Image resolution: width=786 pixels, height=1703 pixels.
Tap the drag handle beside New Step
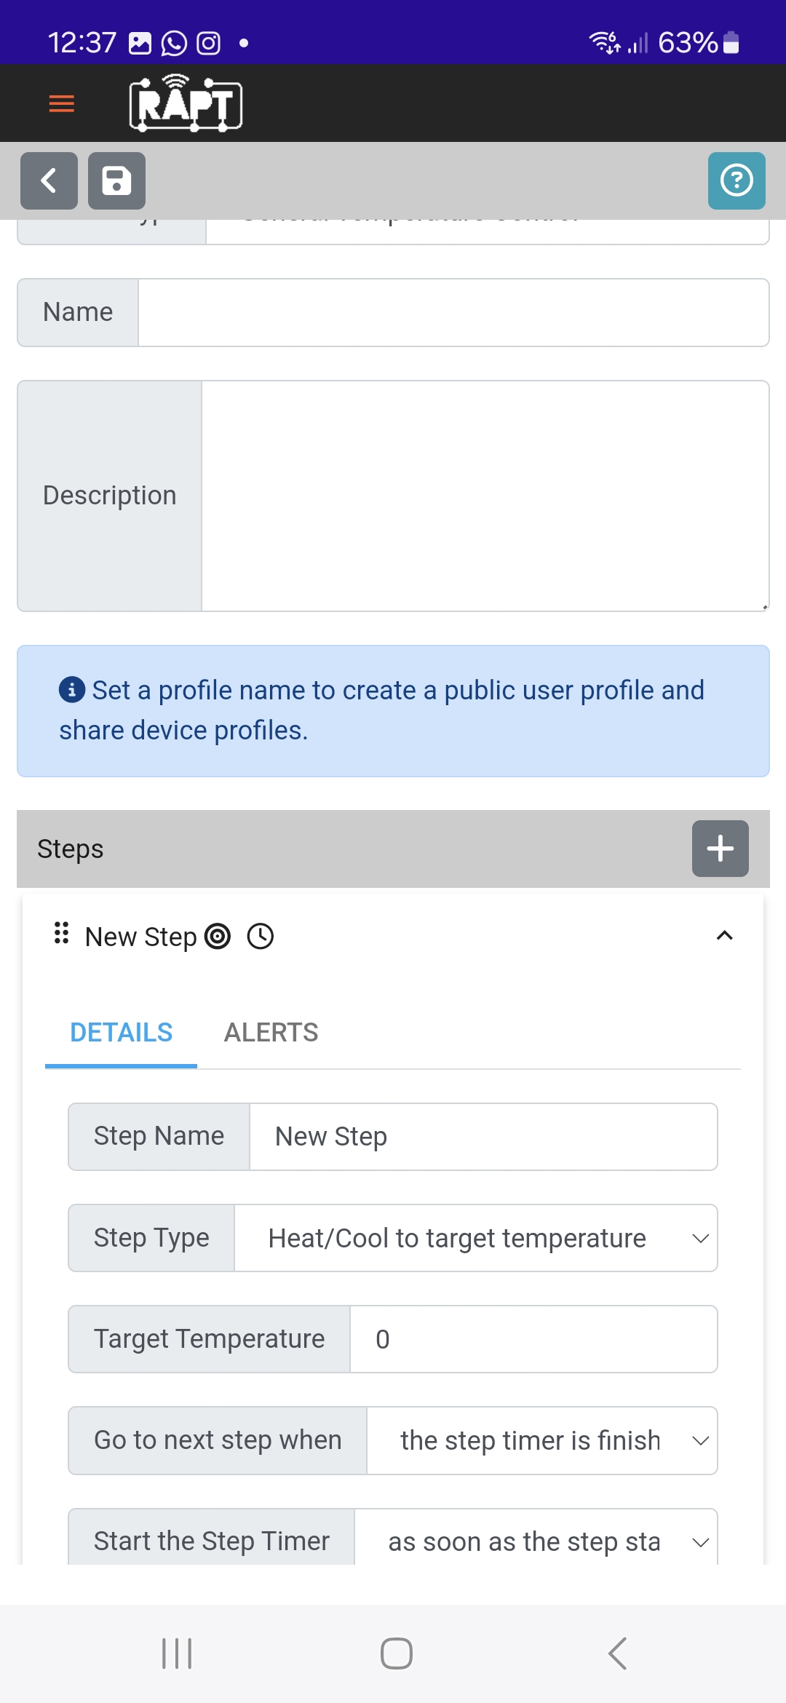(62, 933)
